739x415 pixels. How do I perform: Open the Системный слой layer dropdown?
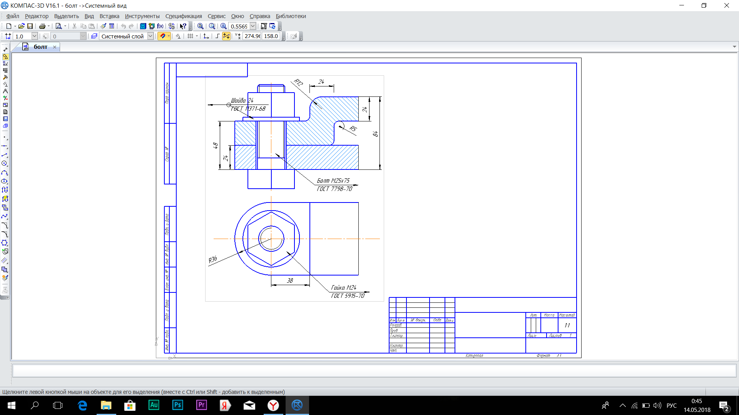[x=150, y=36]
